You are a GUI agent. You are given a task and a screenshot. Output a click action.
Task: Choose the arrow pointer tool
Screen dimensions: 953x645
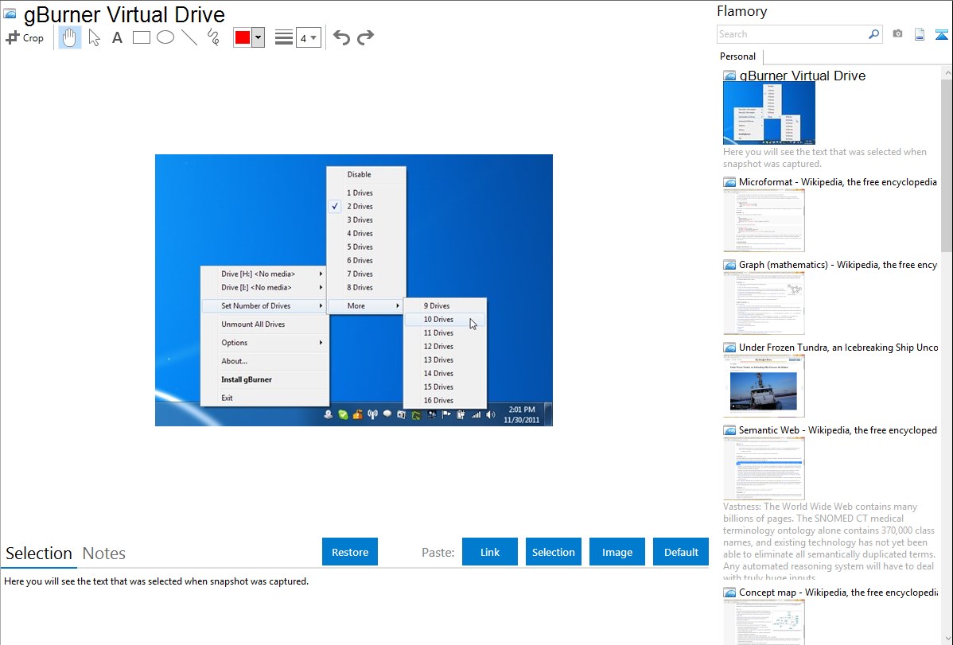(x=94, y=37)
